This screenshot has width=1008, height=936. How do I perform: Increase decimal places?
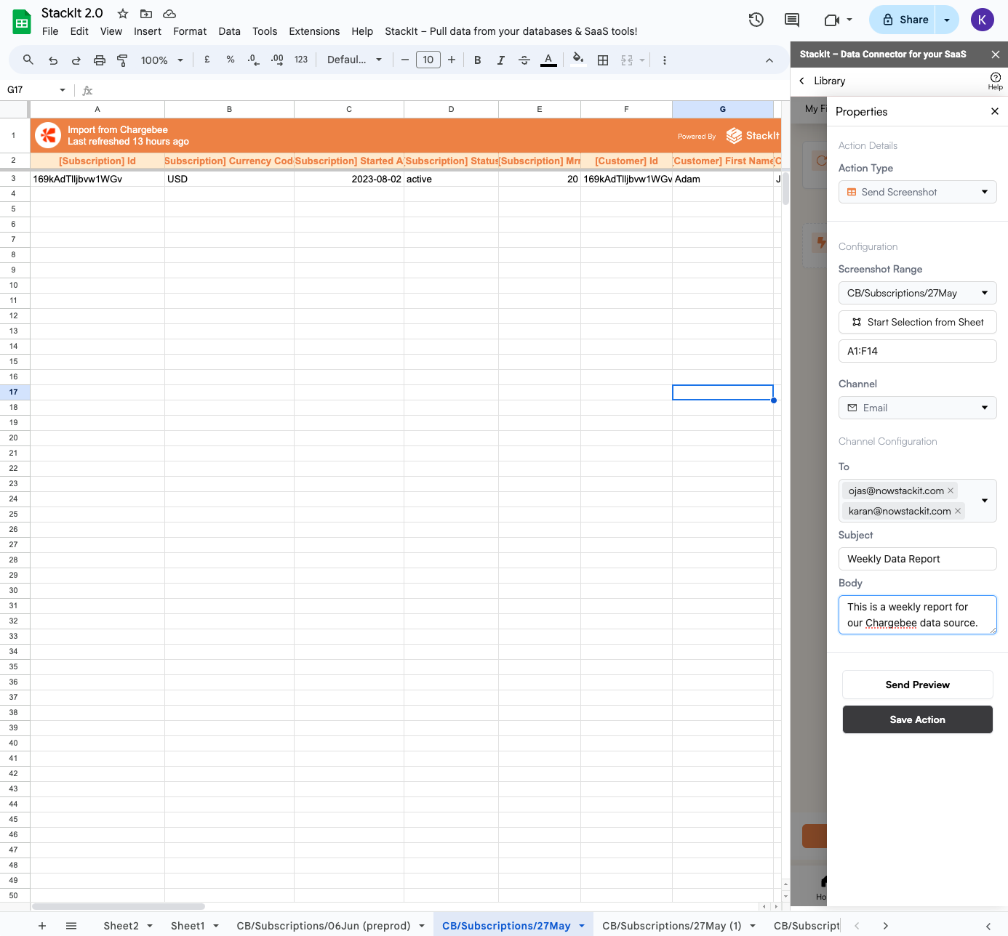coord(277,60)
